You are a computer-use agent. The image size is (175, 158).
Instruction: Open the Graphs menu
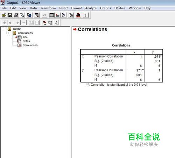(x=105, y=8)
